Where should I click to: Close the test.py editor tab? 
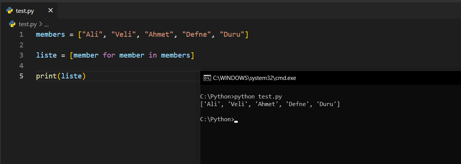pyautogui.click(x=50, y=11)
